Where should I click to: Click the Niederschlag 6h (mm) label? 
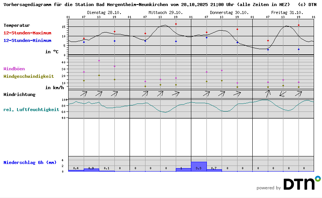pyautogui.click(x=30, y=162)
